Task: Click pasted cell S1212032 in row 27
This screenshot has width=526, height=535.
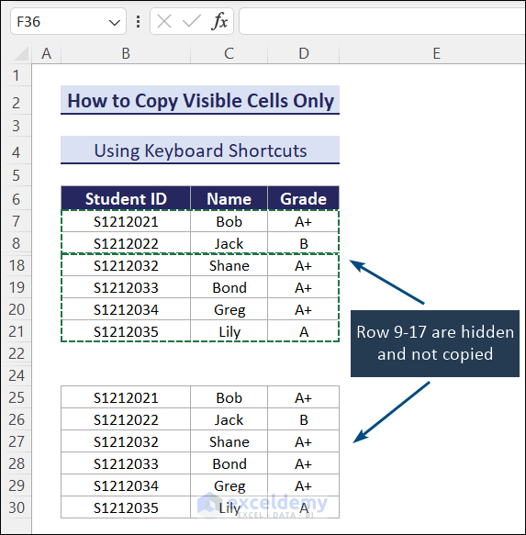Action: pyautogui.click(x=126, y=441)
